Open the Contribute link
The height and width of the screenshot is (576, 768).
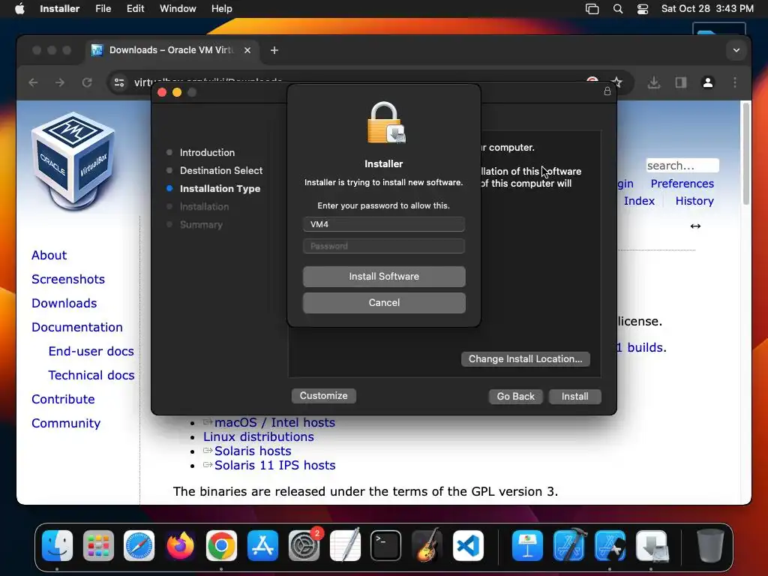pyautogui.click(x=63, y=399)
